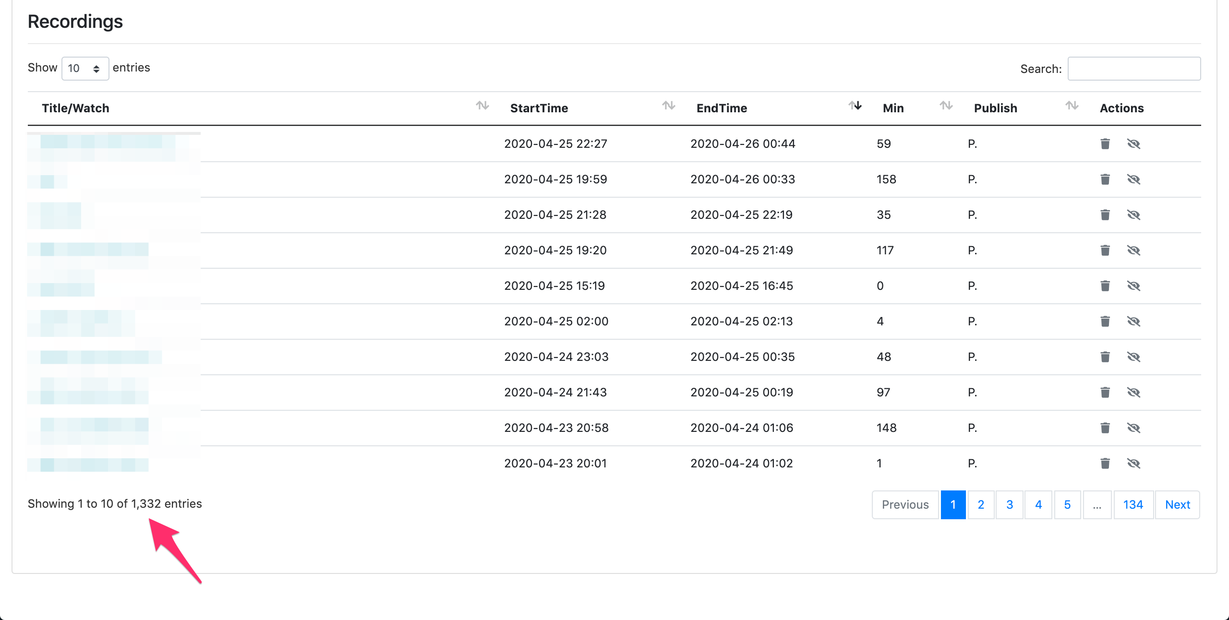
Task: Remove the 117-minute recording via trash icon
Action: coord(1105,250)
